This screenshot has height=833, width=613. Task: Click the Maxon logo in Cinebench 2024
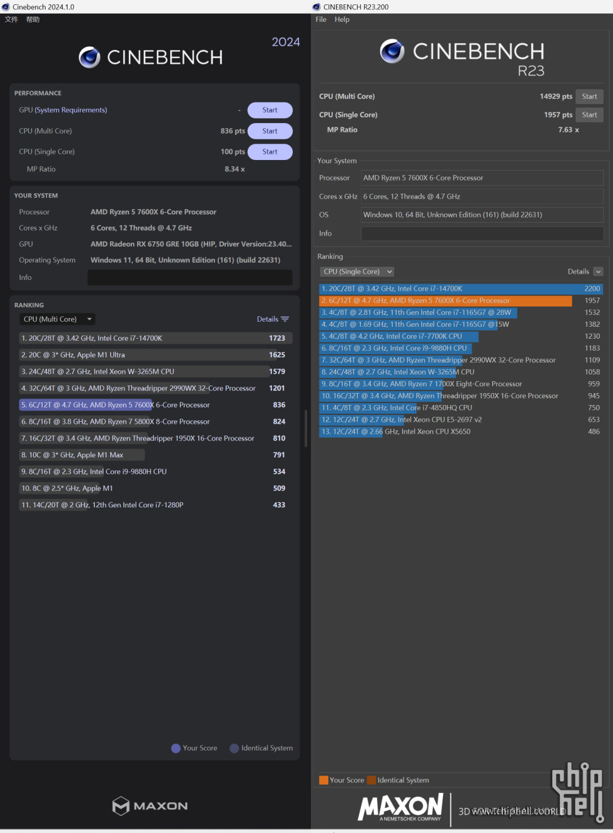[150, 806]
